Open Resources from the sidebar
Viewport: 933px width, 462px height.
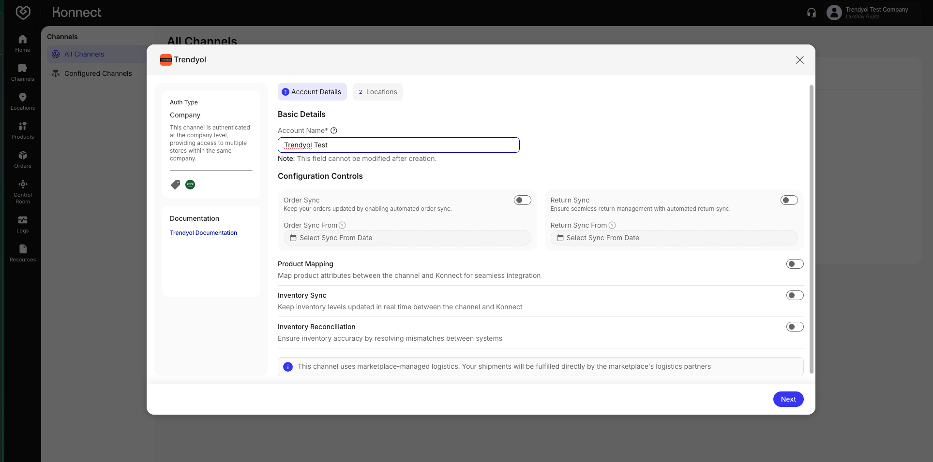[23, 253]
